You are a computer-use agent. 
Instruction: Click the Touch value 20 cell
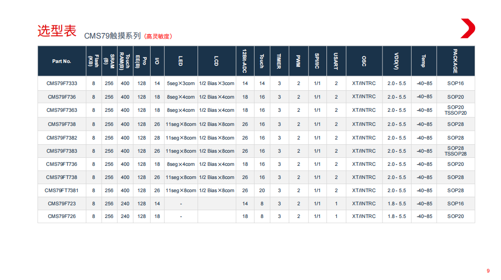point(262,190)
